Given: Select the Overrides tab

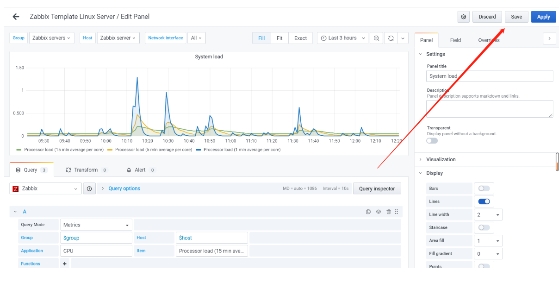Looking at the screenshot, I should tap(489, 40).
